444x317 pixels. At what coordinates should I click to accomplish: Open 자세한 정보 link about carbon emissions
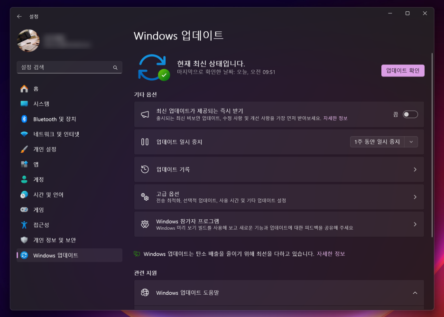[x=331, y=254]
